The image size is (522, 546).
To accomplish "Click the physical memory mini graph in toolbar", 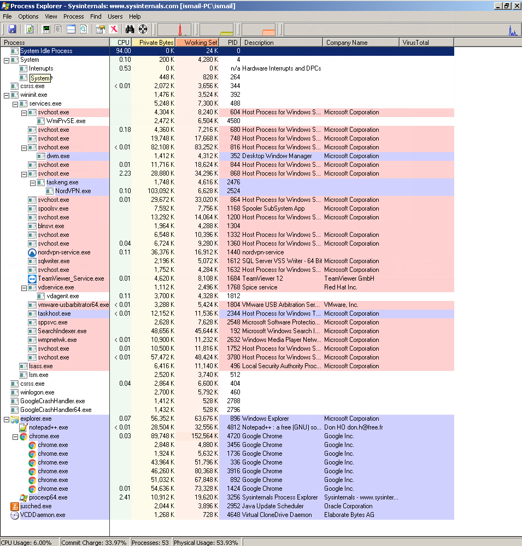I will point(258,30).
